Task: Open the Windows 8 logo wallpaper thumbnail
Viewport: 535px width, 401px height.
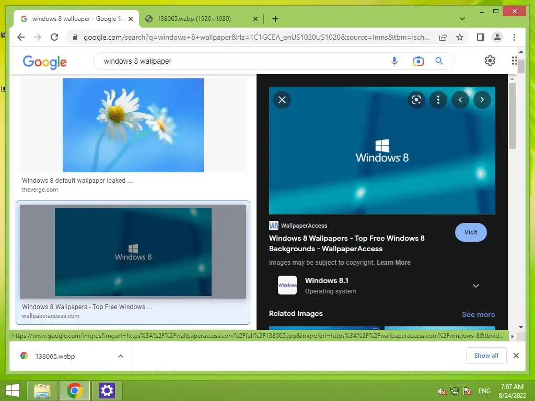Action: 133,252
